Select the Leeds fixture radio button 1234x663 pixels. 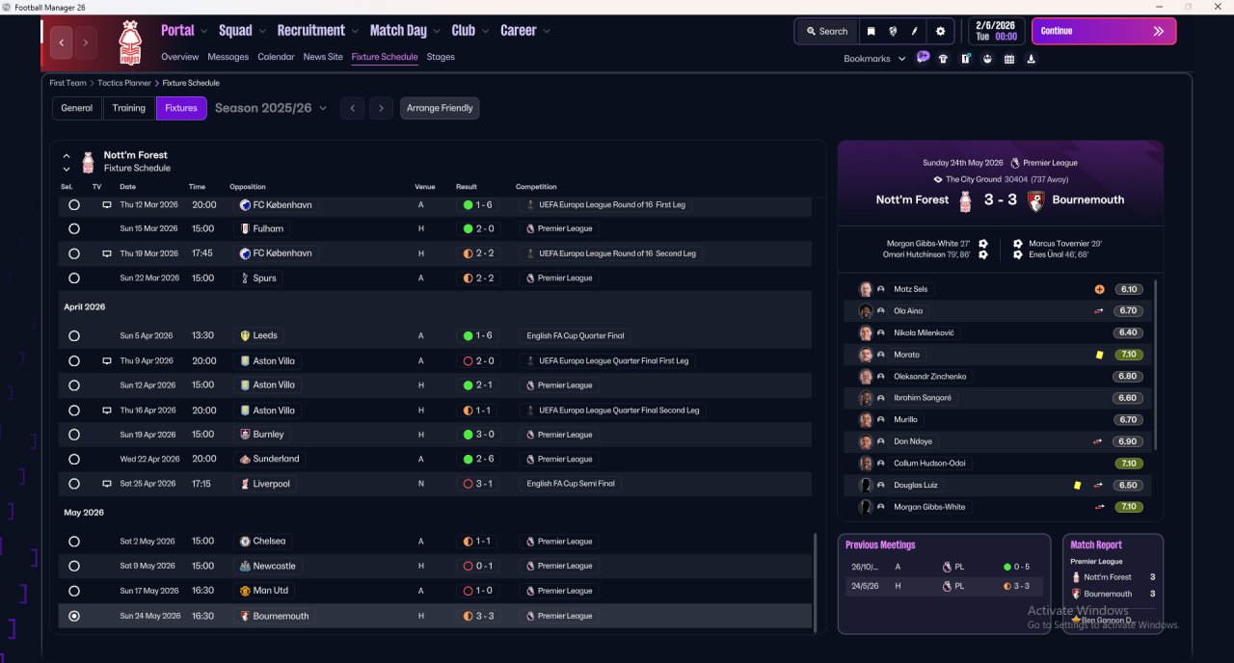[74, 336]
